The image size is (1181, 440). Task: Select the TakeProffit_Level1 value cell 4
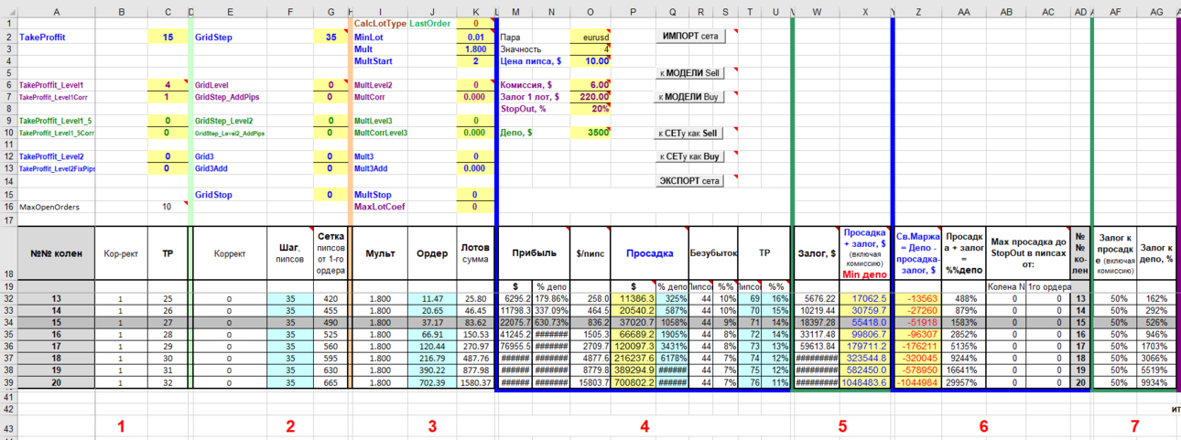coord(167,85)
